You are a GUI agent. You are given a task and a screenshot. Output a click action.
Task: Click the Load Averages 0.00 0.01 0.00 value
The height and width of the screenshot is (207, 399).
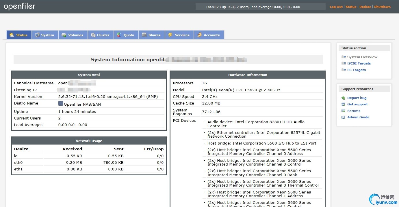tap(73, 125)
